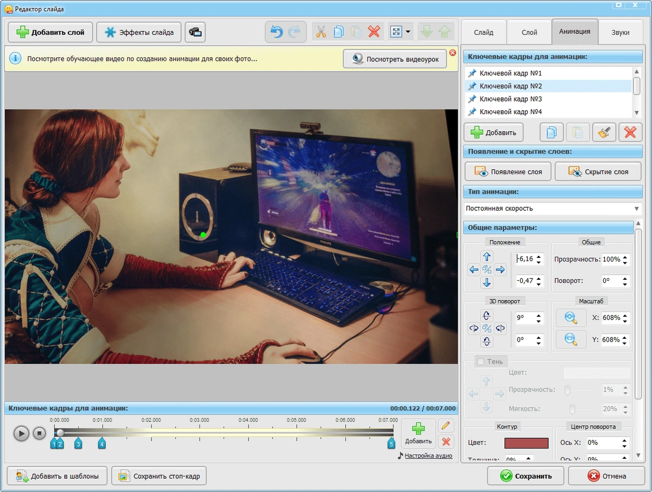Select keyframe marker 4 on timeline
Viewport: 652px width, 492px height.
(102, 443)
